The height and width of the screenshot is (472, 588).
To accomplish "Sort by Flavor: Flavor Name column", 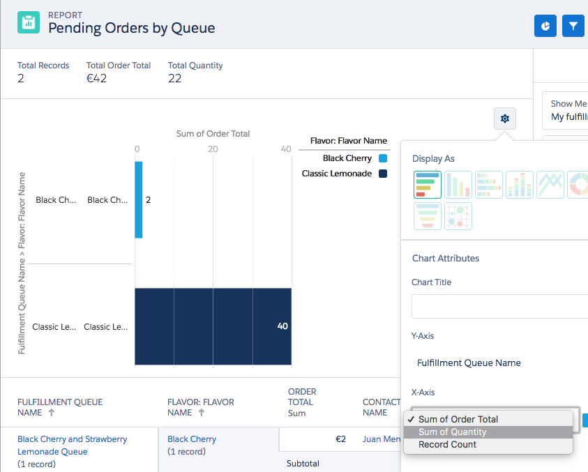I will 200,407.
